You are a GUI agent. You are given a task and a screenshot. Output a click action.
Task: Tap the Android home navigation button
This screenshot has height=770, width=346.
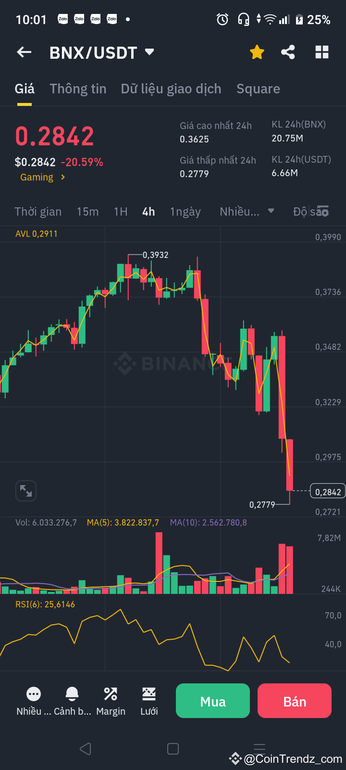click(x=173, y=748)
